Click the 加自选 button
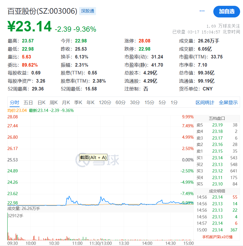 226,11
